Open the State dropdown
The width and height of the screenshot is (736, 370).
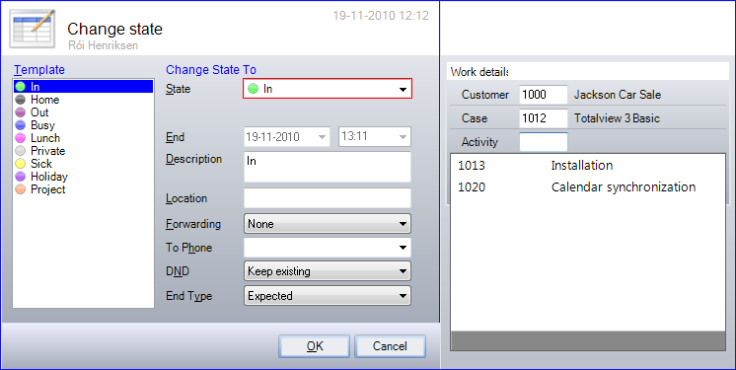point(328,89)
